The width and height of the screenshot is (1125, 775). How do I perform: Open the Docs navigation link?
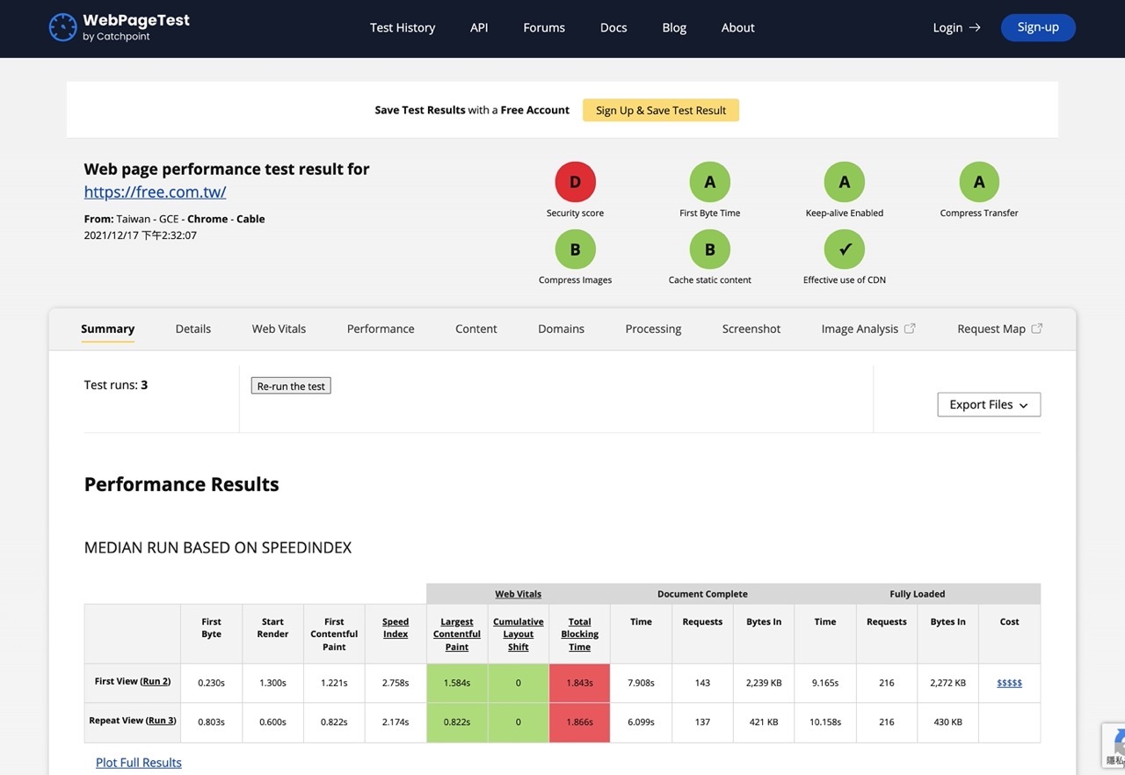613,27
